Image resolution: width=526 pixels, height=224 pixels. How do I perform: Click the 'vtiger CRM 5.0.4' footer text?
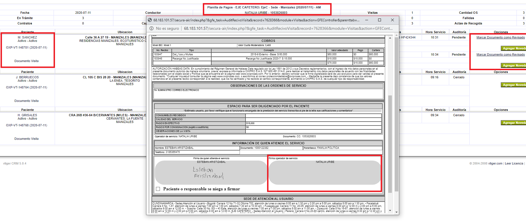[x=15, y=163]
